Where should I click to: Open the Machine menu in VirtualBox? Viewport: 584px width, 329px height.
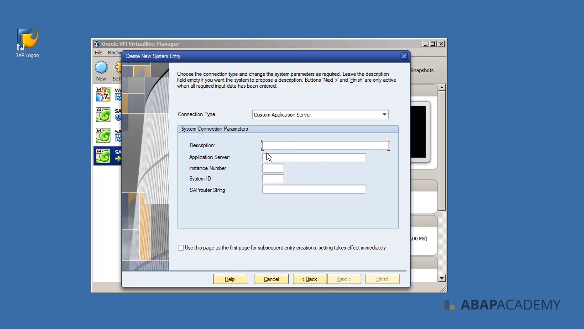click(115, 53)
